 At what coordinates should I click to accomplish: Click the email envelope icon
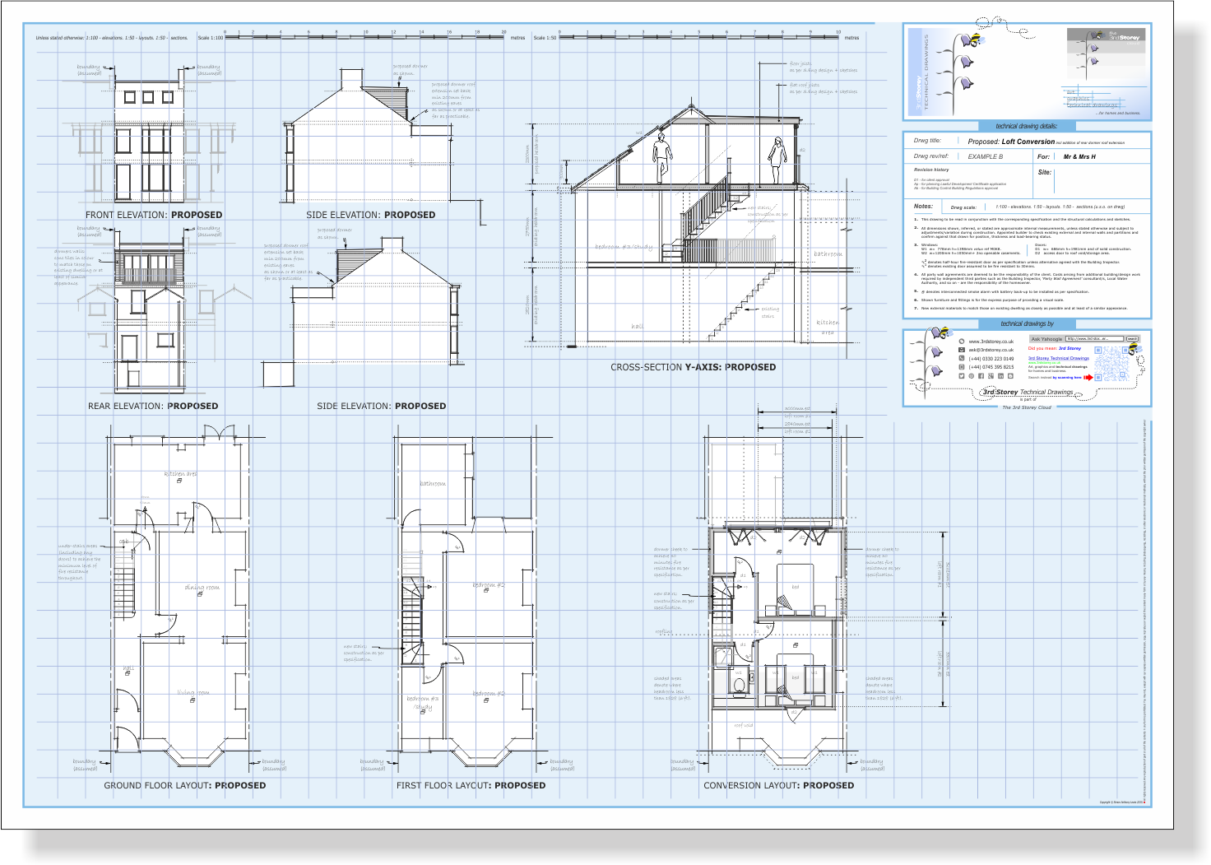tap(961, 350)
